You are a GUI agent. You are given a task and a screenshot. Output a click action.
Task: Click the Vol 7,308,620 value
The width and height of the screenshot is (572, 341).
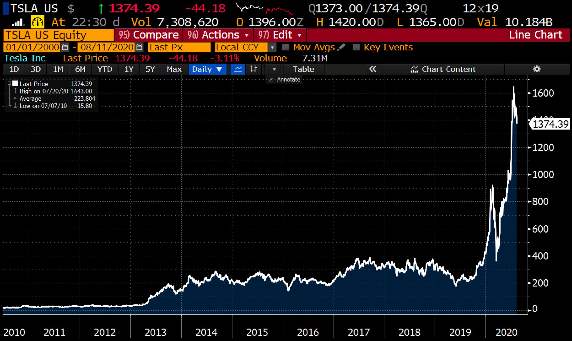[175, 22]
